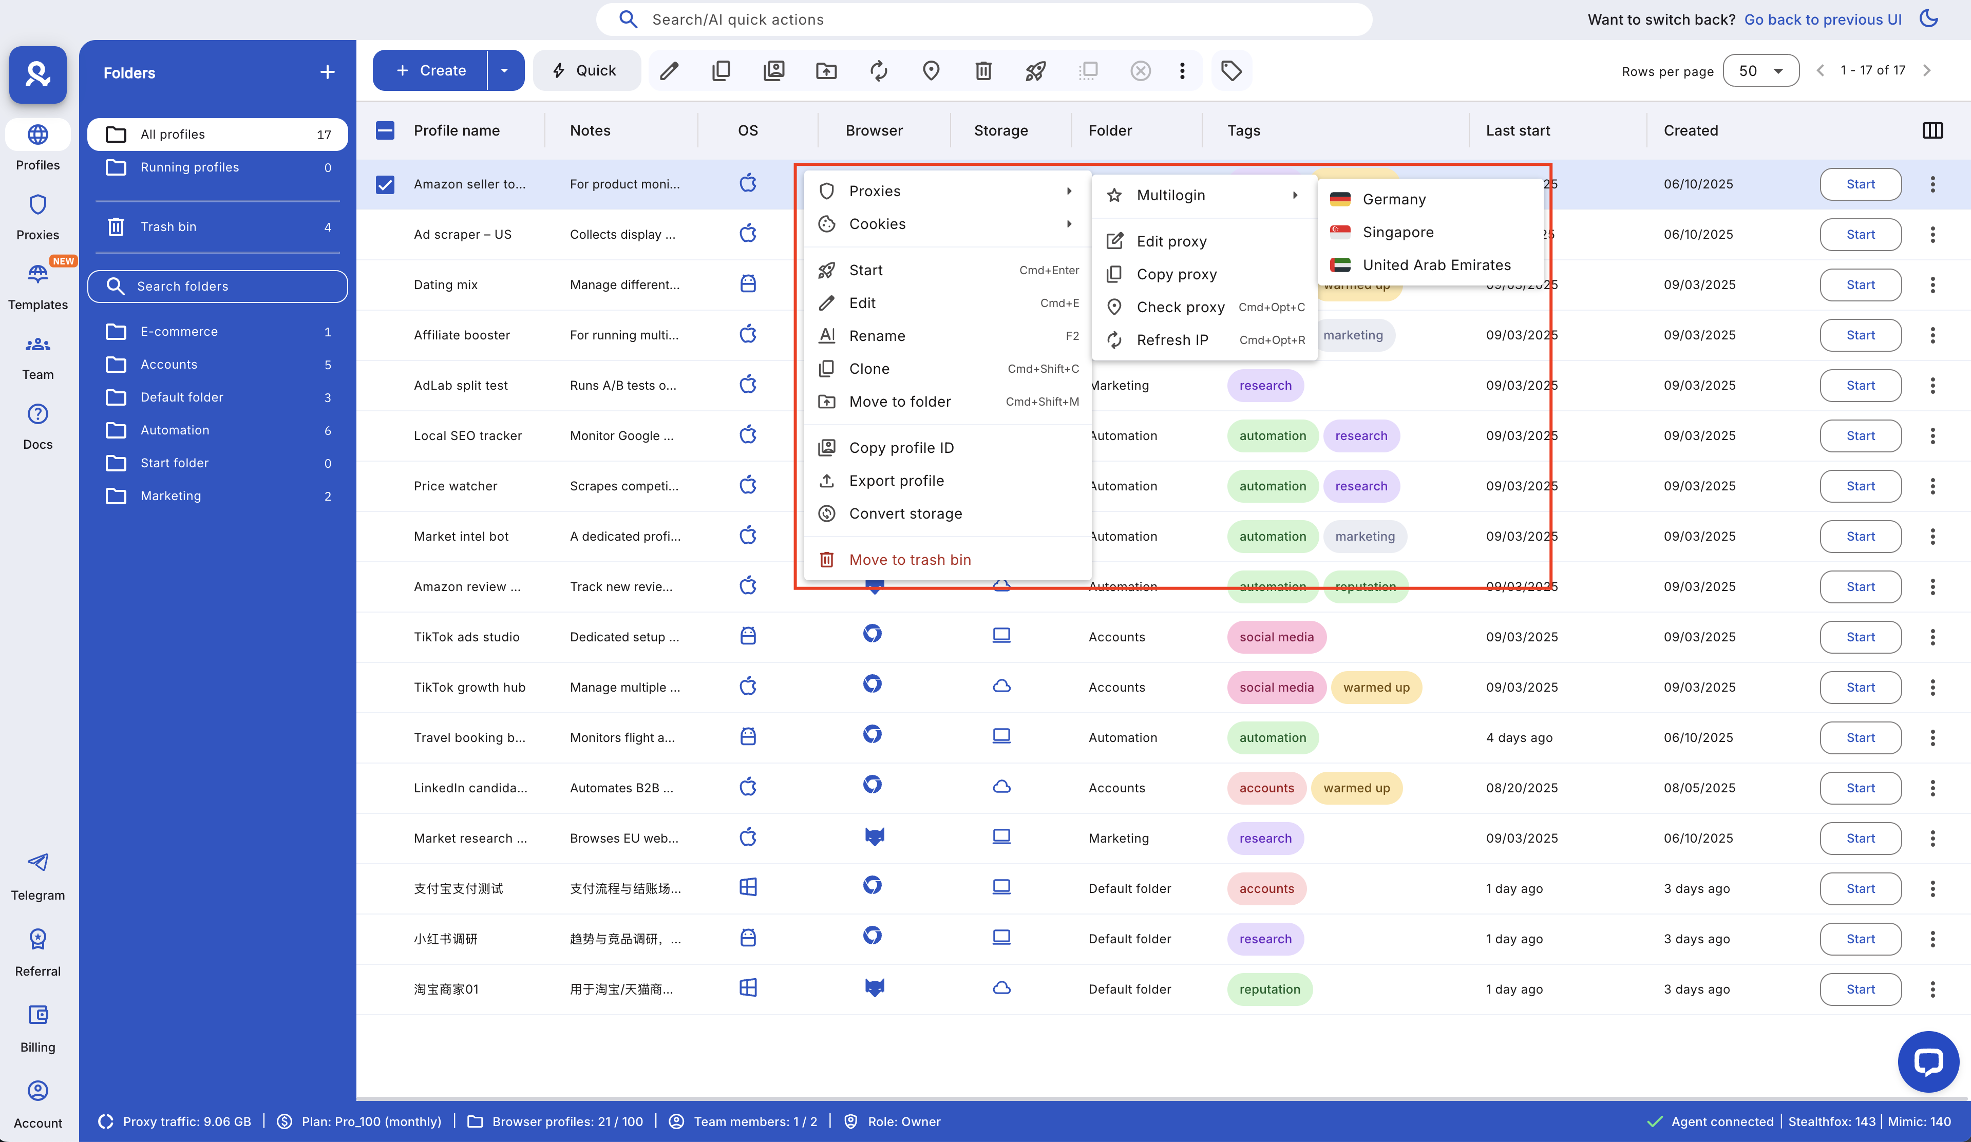Open the tags icon in toolbar
The width and height of the screenshot is (1971, 1142).
click(1231, 71)
